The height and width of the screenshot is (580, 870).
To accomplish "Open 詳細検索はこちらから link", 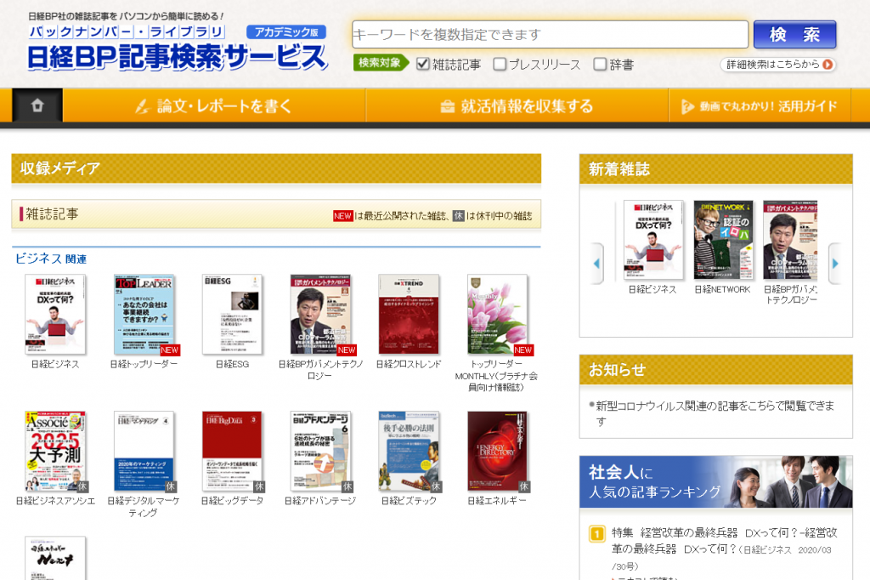I will point(778,65).
